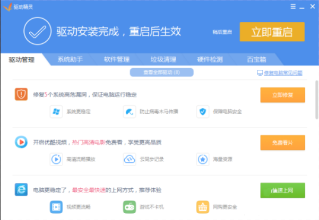Click the 视频更流畅 label
This screenshot has height=220, width=319.
79,207
